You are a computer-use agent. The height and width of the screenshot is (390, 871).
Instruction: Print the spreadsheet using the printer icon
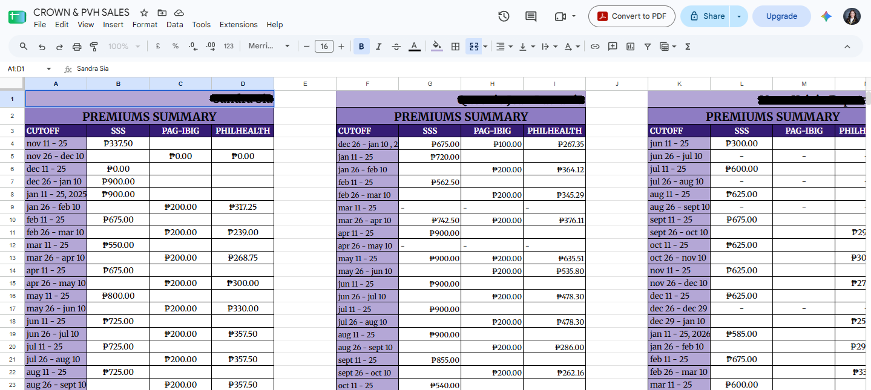(x=77, y=47)
